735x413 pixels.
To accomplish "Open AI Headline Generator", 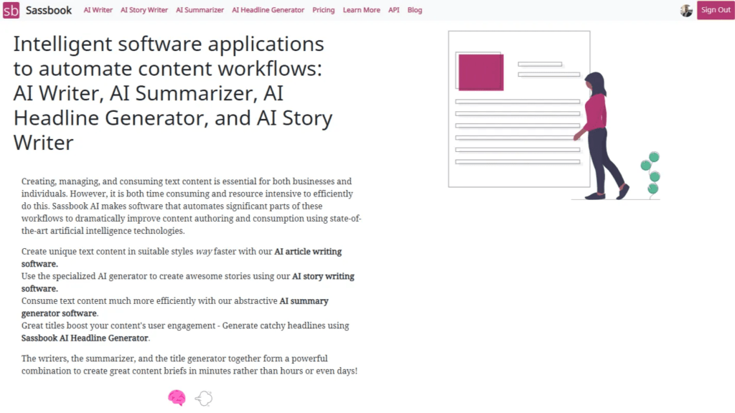I will point(268,10).
